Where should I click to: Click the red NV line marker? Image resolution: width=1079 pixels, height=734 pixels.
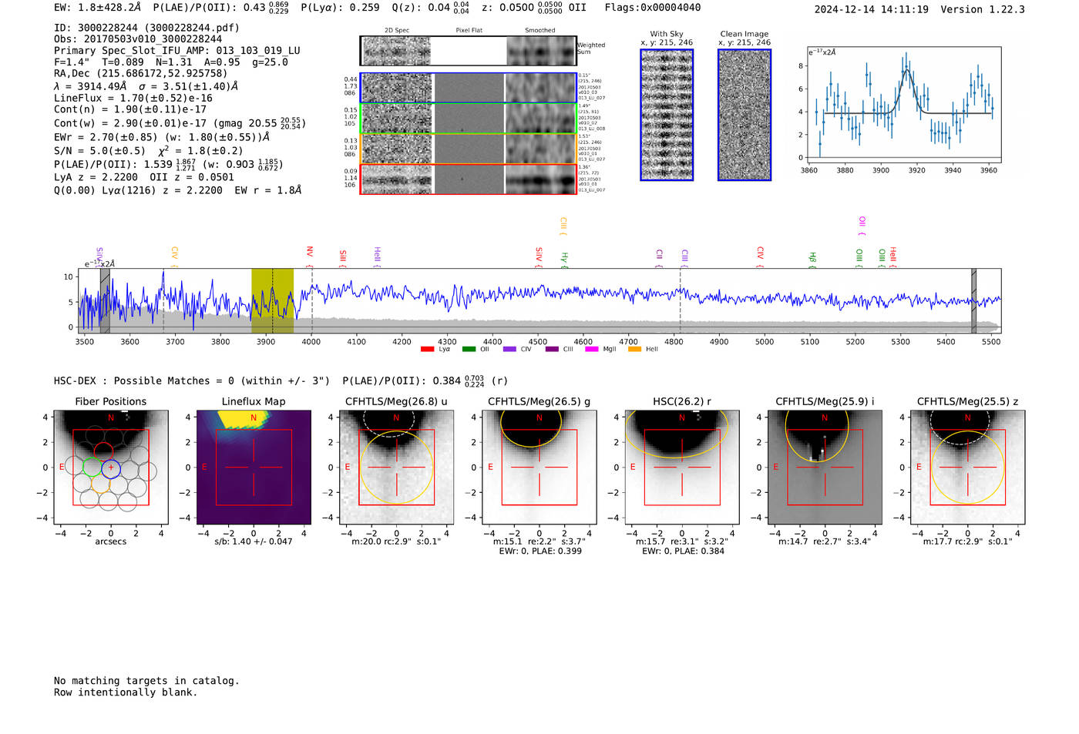[x=310, y=256]
